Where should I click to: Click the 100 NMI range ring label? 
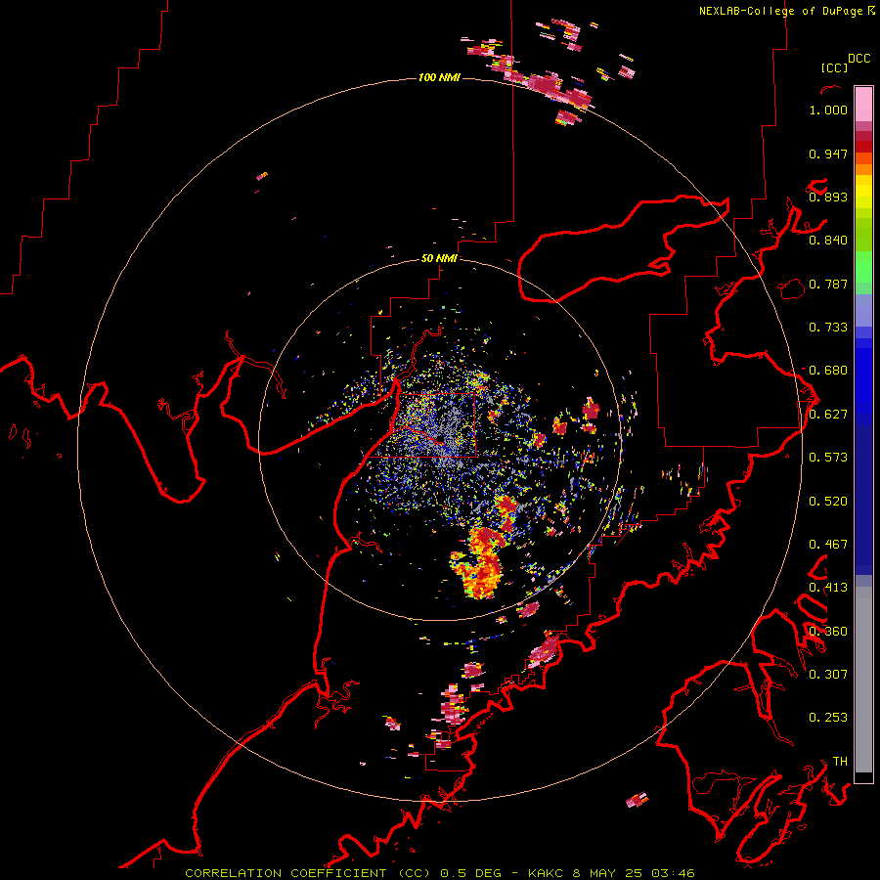pos(439,77)
